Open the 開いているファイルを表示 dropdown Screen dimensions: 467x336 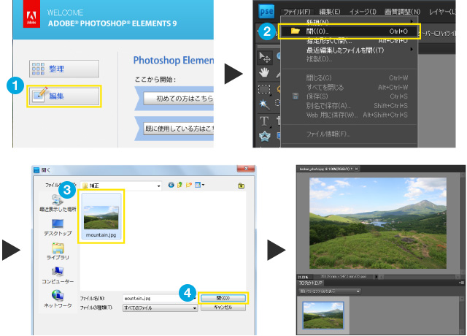tap(330, 291)
